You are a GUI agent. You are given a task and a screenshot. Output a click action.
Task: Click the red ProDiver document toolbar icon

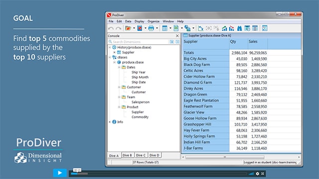(140, 28)
